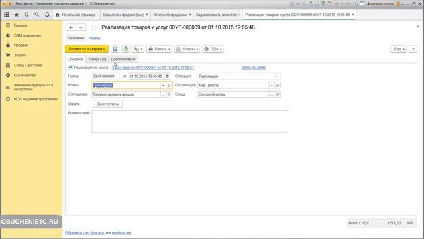Click the Зачет оплаты button
424x239 pixels.
[x=107, y=104]
